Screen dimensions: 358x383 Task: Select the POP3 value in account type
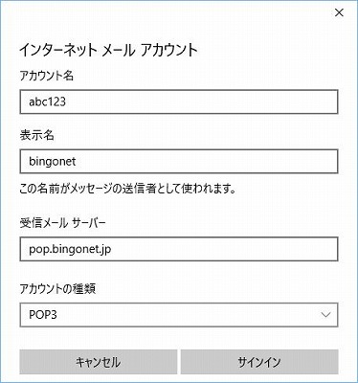point(43,315)
